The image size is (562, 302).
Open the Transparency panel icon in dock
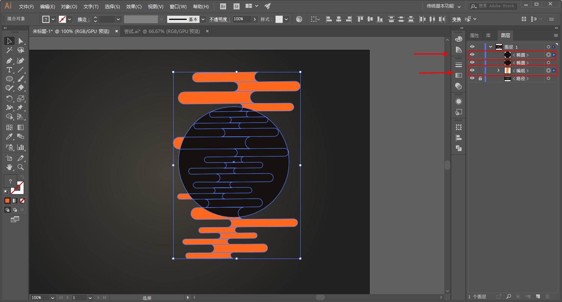459,86
